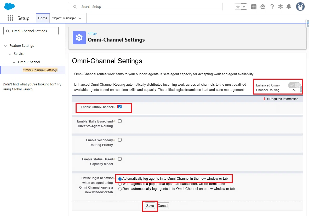Uncheck the Enable Omni-Channel checkbox
The width and height of the screenshot is (309, 216).
coord(120,107)
